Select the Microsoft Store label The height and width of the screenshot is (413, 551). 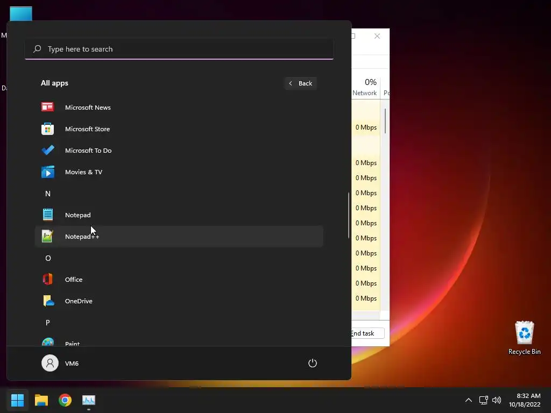pyautogui.click(x=88, y=129)
